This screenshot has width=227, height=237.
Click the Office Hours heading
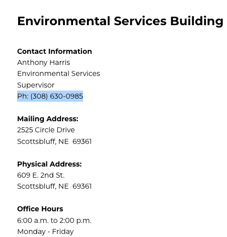pyautogui.click(x=40, y=209)
